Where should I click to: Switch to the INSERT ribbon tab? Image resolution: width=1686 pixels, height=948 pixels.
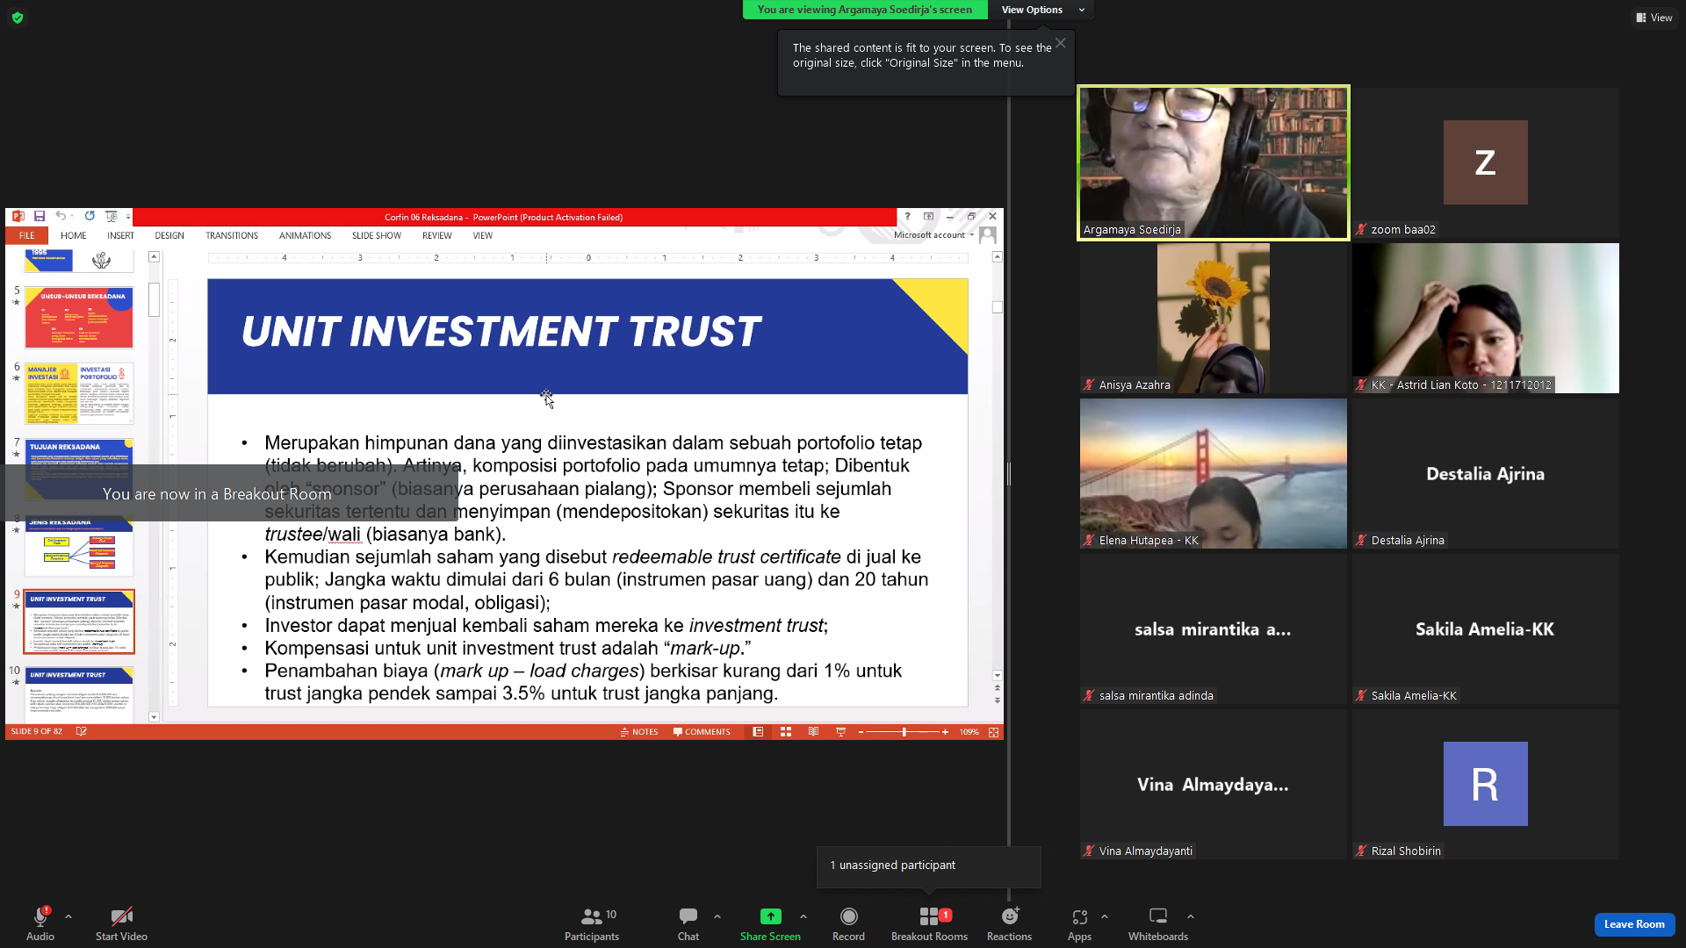click(x=121, y=235)
